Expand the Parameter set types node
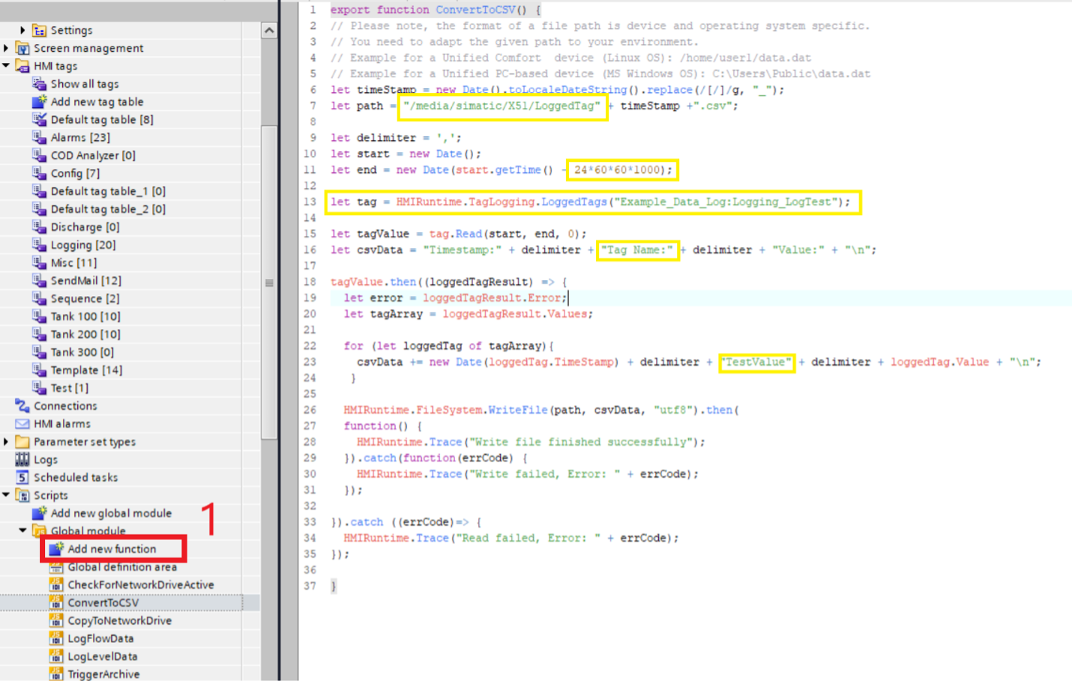The width and height of the screenshot is (1072, 684). 6,442
